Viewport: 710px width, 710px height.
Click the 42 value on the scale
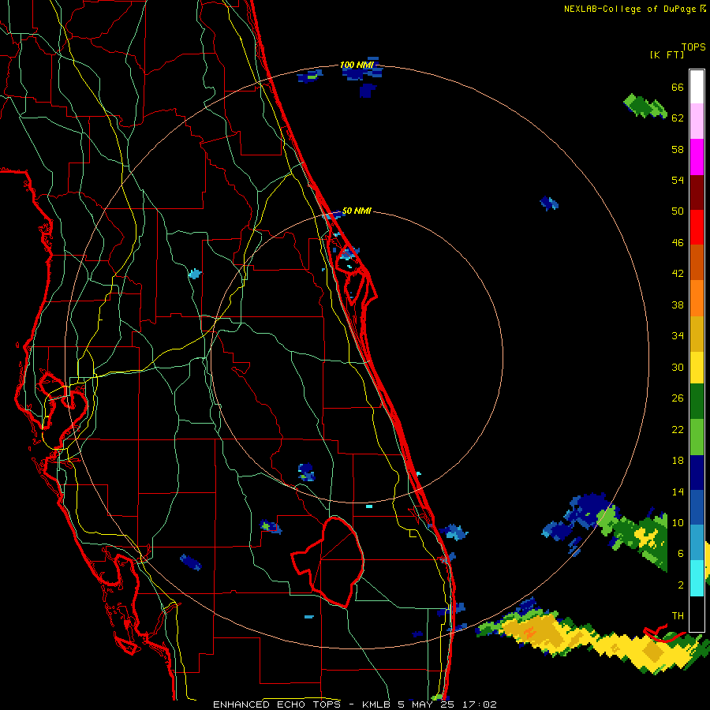678,273
